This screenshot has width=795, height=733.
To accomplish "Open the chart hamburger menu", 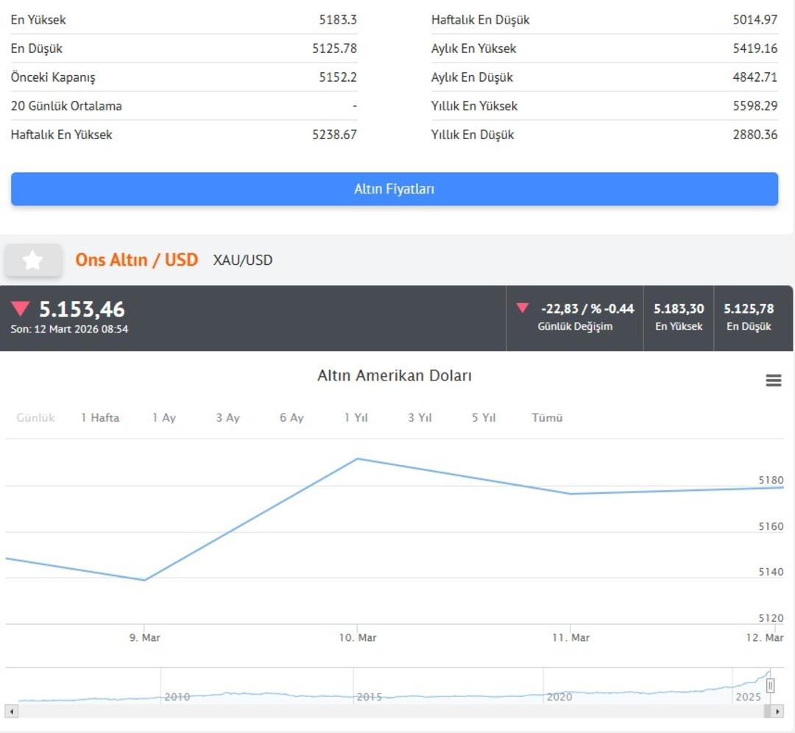I will pyautogui.click(x=773, y=380).
